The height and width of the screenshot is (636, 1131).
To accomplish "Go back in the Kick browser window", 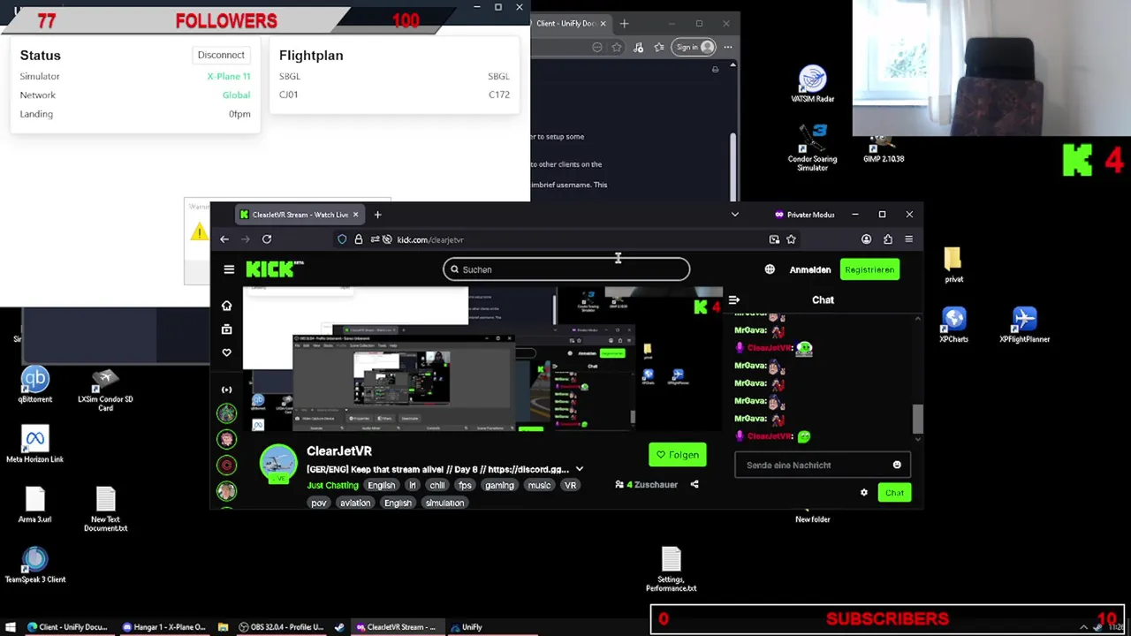I will point(224,239).
